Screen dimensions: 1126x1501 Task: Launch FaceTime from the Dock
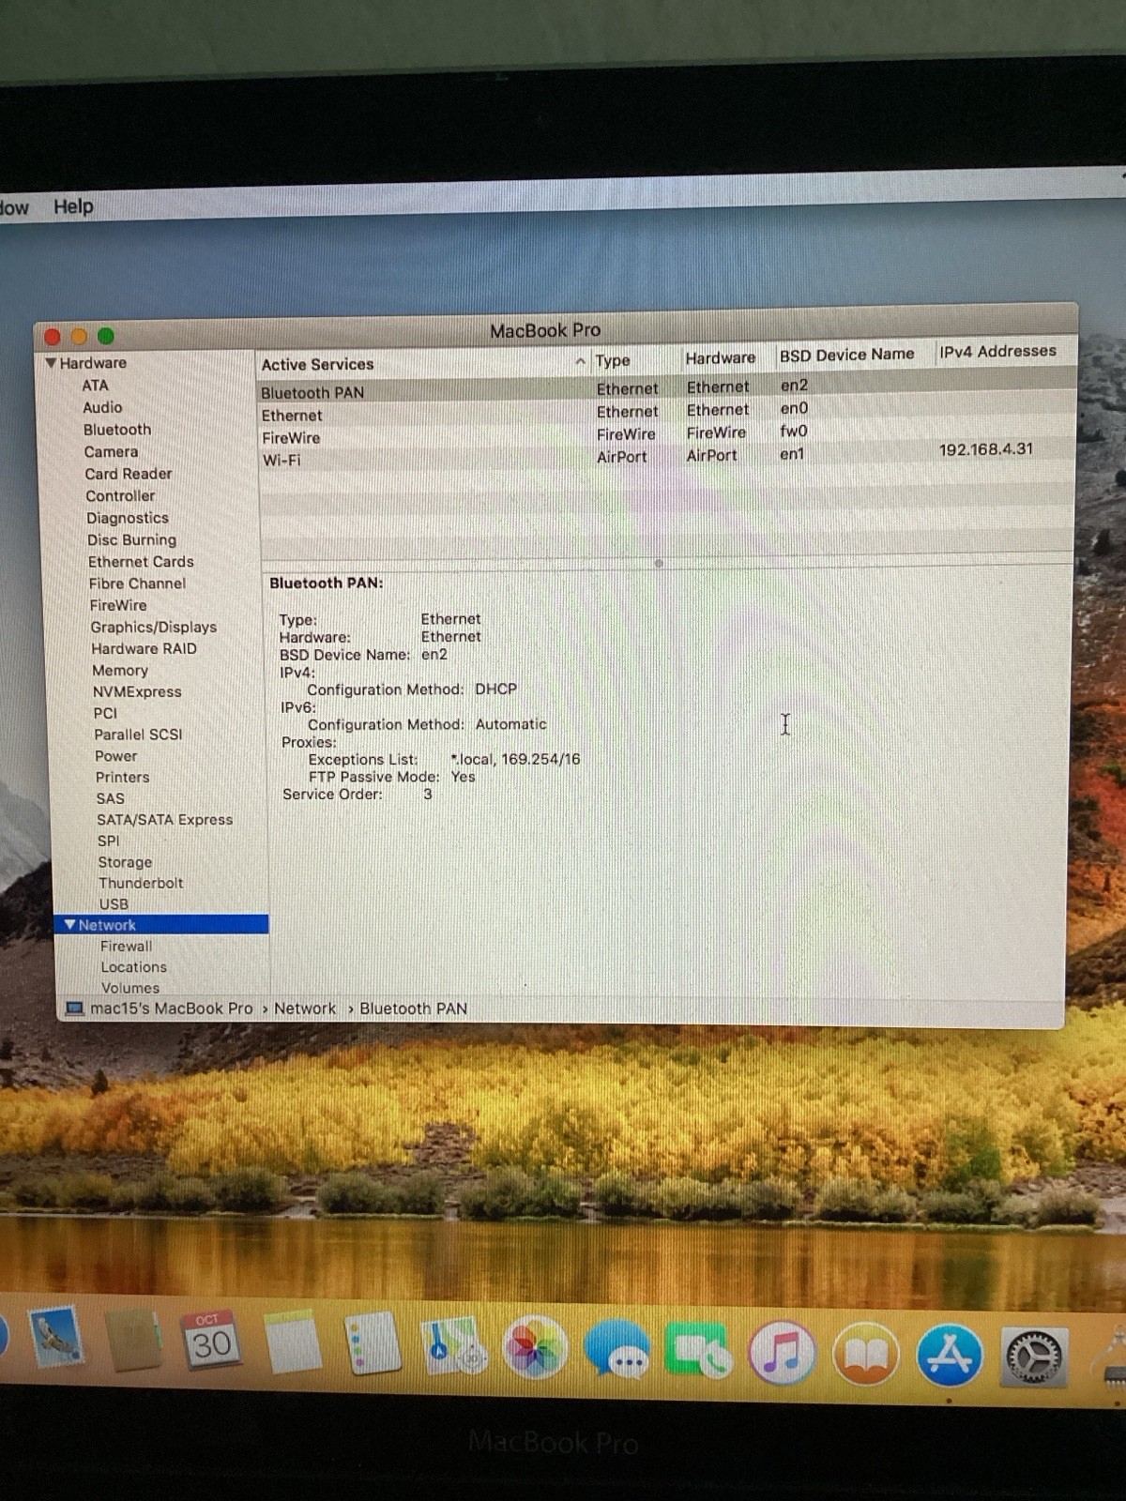[x=699, y=1351]
